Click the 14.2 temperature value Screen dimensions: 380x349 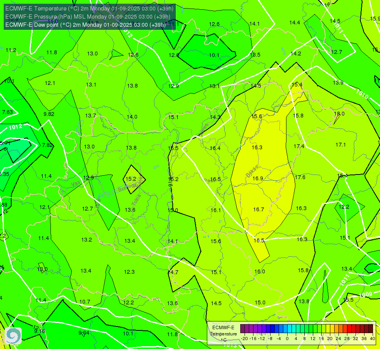coord(296,53)
